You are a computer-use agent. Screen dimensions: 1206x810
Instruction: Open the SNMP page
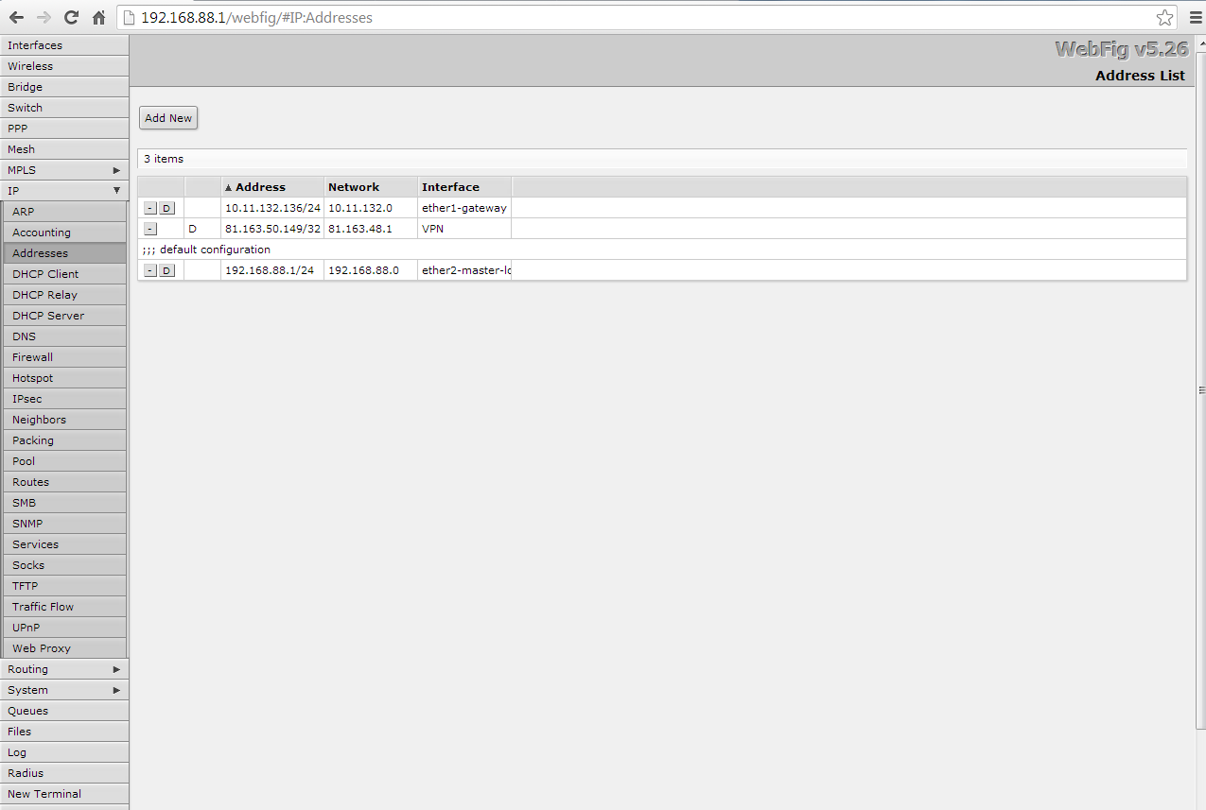[x=64, y=524]
